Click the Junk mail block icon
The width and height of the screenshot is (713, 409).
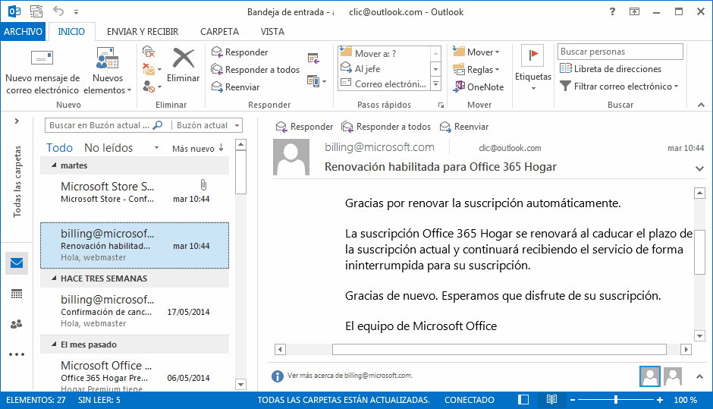coord(152,87)
